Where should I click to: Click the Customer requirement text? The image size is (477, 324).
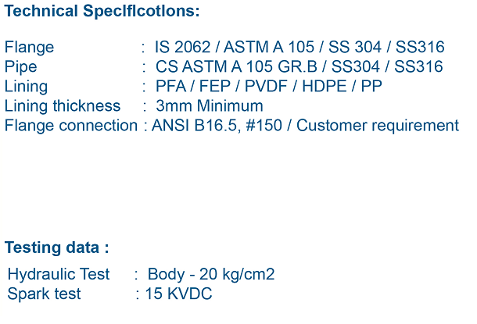tap(378, 126)
